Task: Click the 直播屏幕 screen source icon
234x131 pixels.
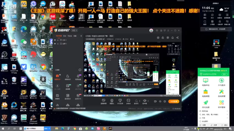Action: (104, 102)
